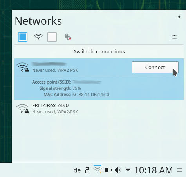Pin the Networks popup open

pos(179,17)
